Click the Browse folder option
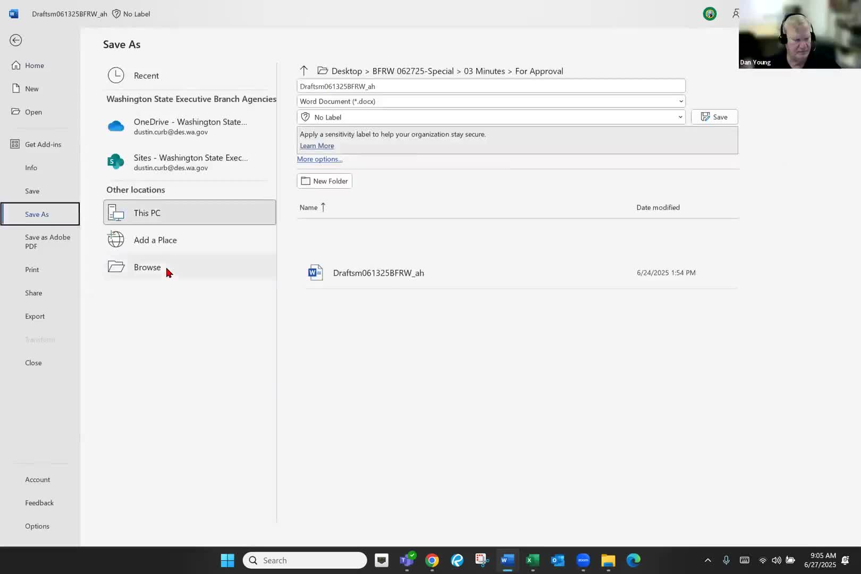861x574 pixels. pos(147,267)
